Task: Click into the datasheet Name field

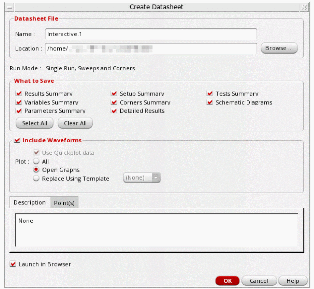Action: pos(151,34)
